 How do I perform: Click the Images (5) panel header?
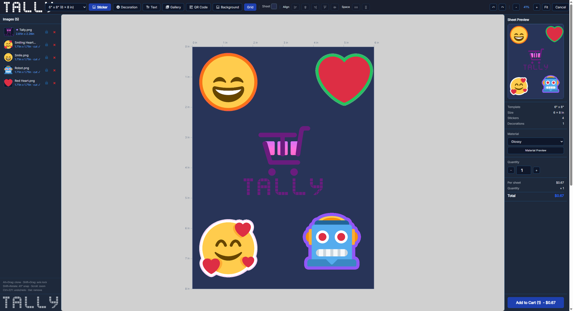11,19
